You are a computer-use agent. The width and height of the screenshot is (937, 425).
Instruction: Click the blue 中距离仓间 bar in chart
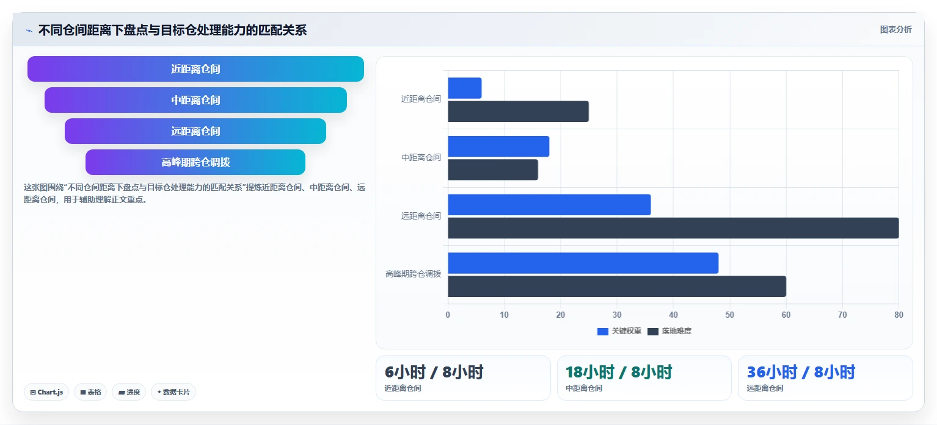498,146
